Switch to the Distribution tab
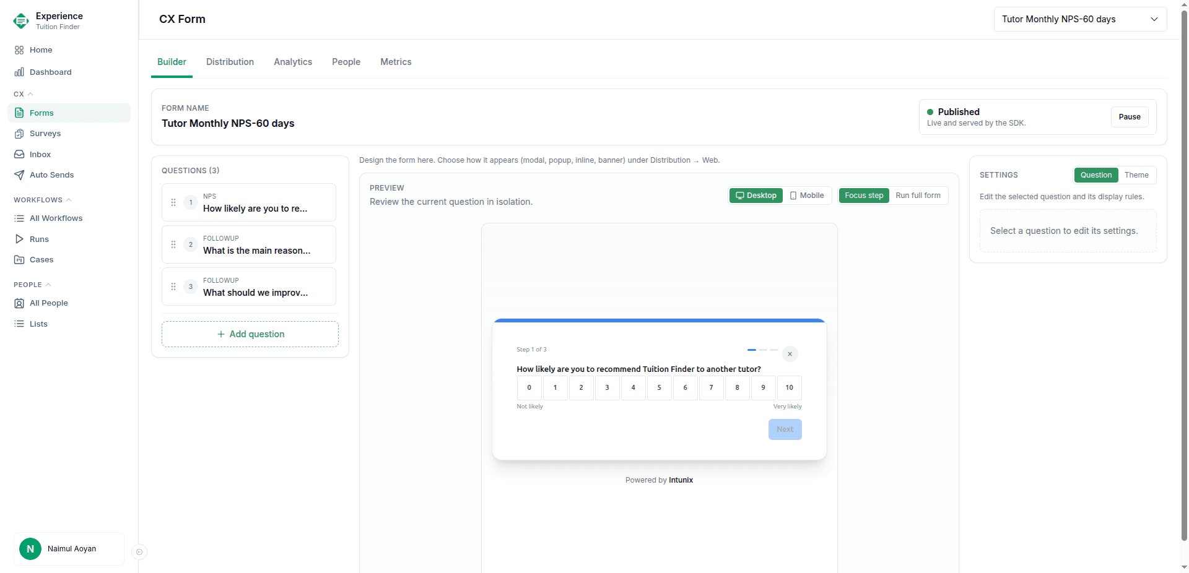The width and height of the screenshot is (1189, 573). 230,62
